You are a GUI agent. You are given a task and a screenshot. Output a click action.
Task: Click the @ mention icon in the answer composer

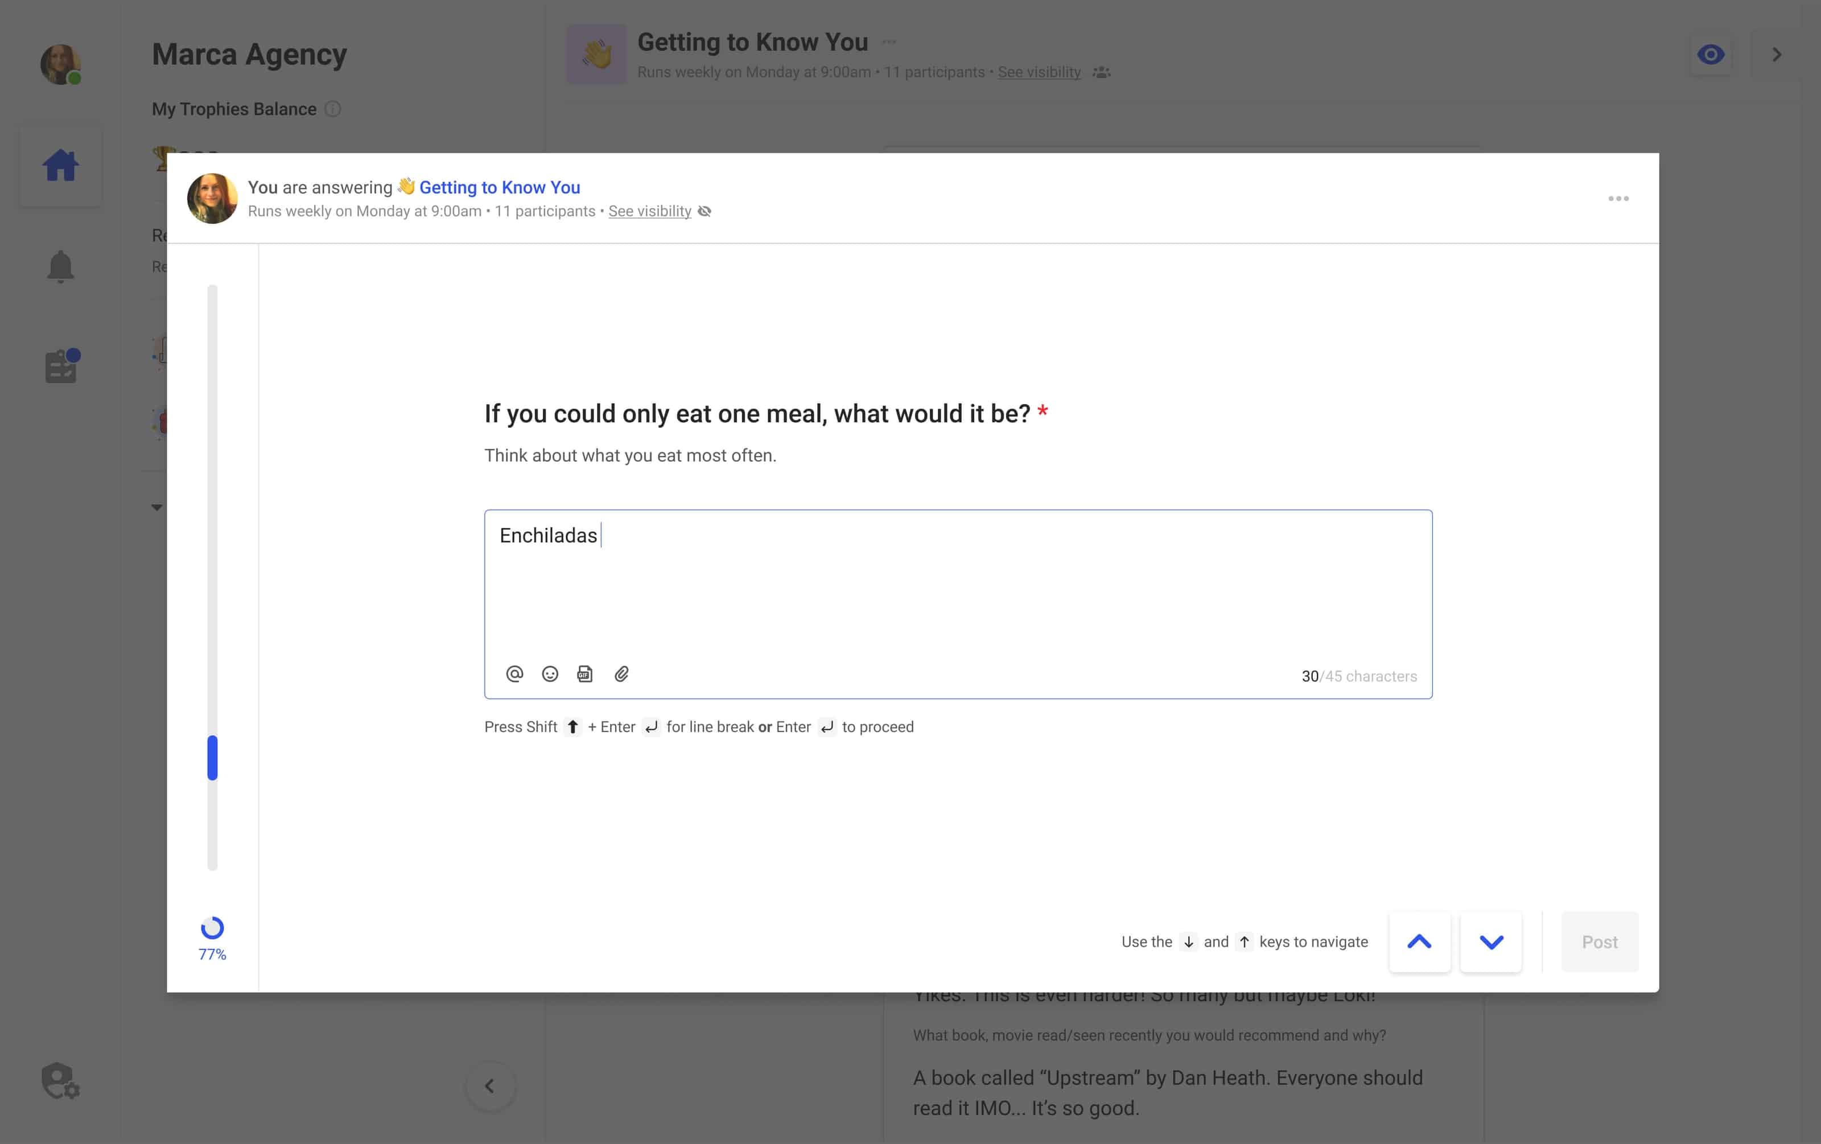[515, 674]
